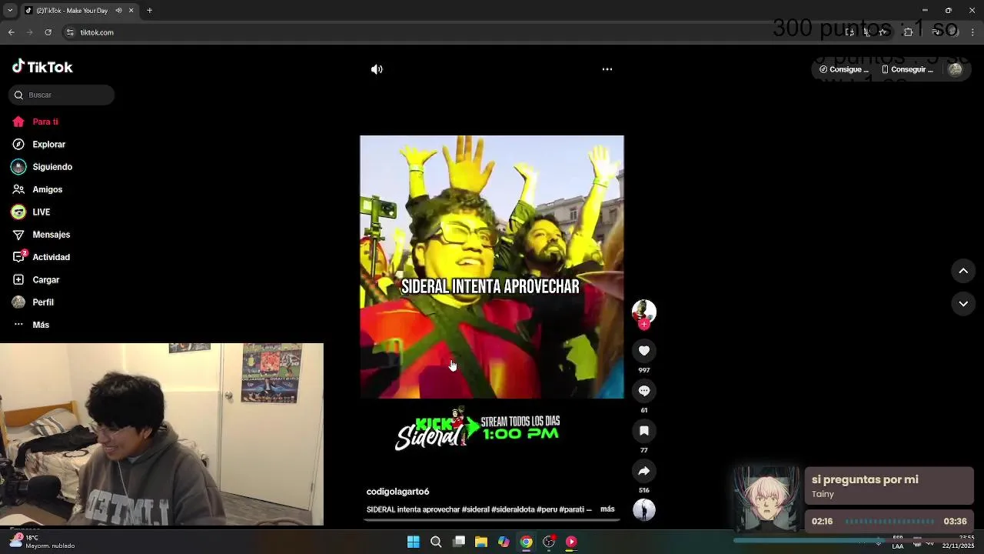Open the codigolagarto6 profile link

pos(397,492)
